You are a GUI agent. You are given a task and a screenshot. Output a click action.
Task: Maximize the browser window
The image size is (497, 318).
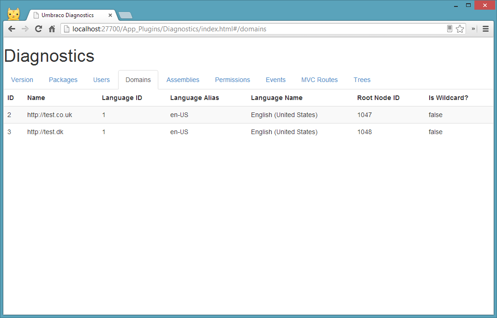click(468, 5)
